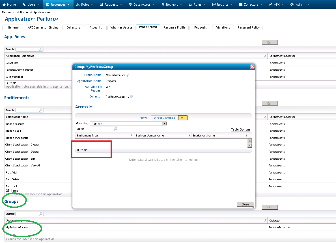Screen dimensions: 336x243
Task: Click scroll down arrow in Access table
Action: point(249,146)
